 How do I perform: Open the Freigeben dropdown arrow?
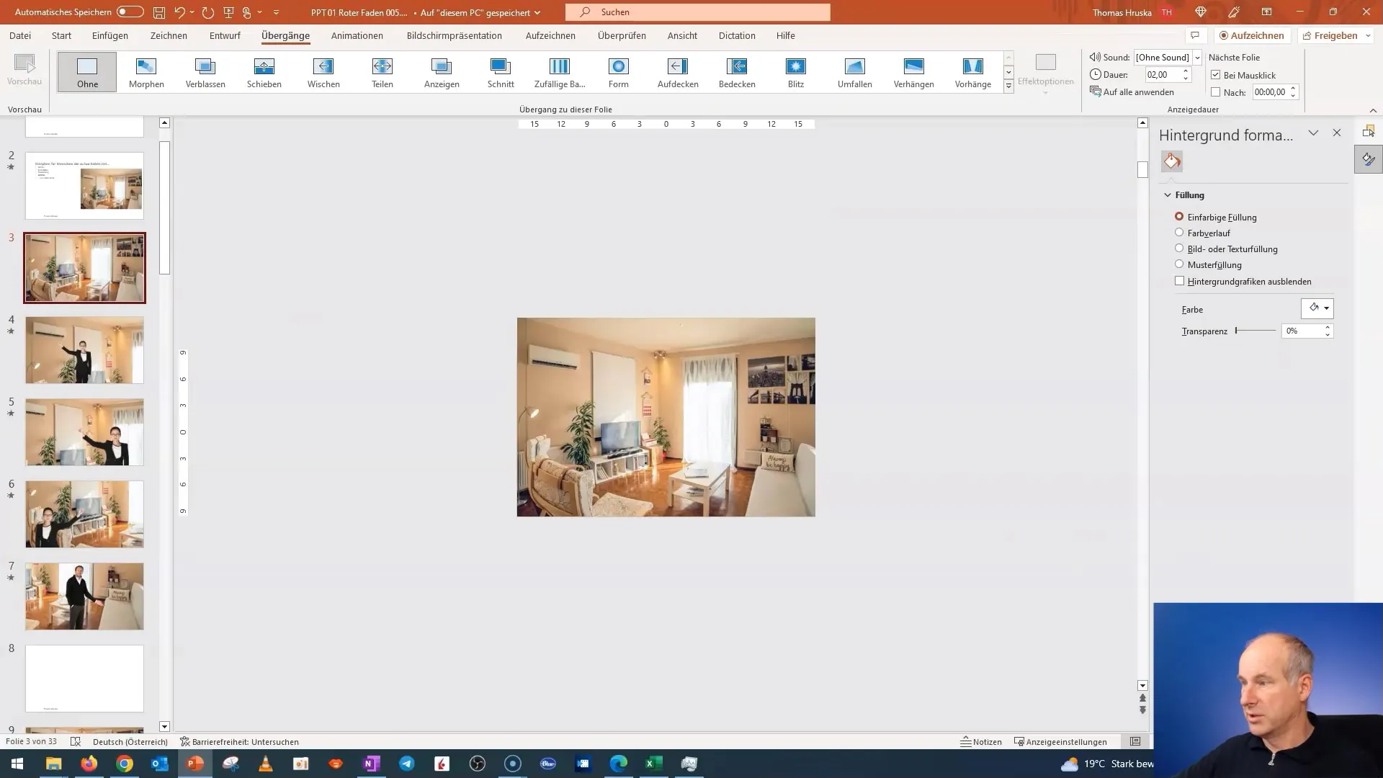(x=1368, y=35)
